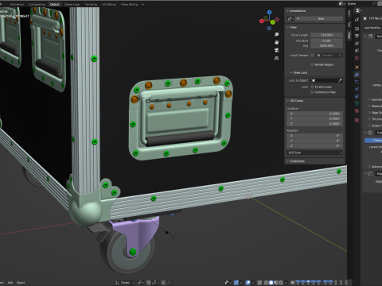Viewport: 382px width, 286px height.
Task: Collapse the 3D Cursor panel
Action: coord(287,101)
